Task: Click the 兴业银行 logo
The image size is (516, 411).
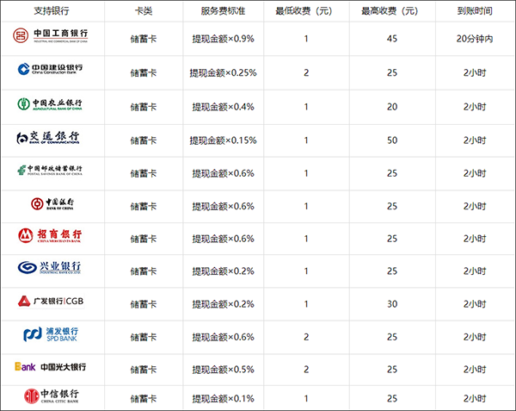Action: 52,269
